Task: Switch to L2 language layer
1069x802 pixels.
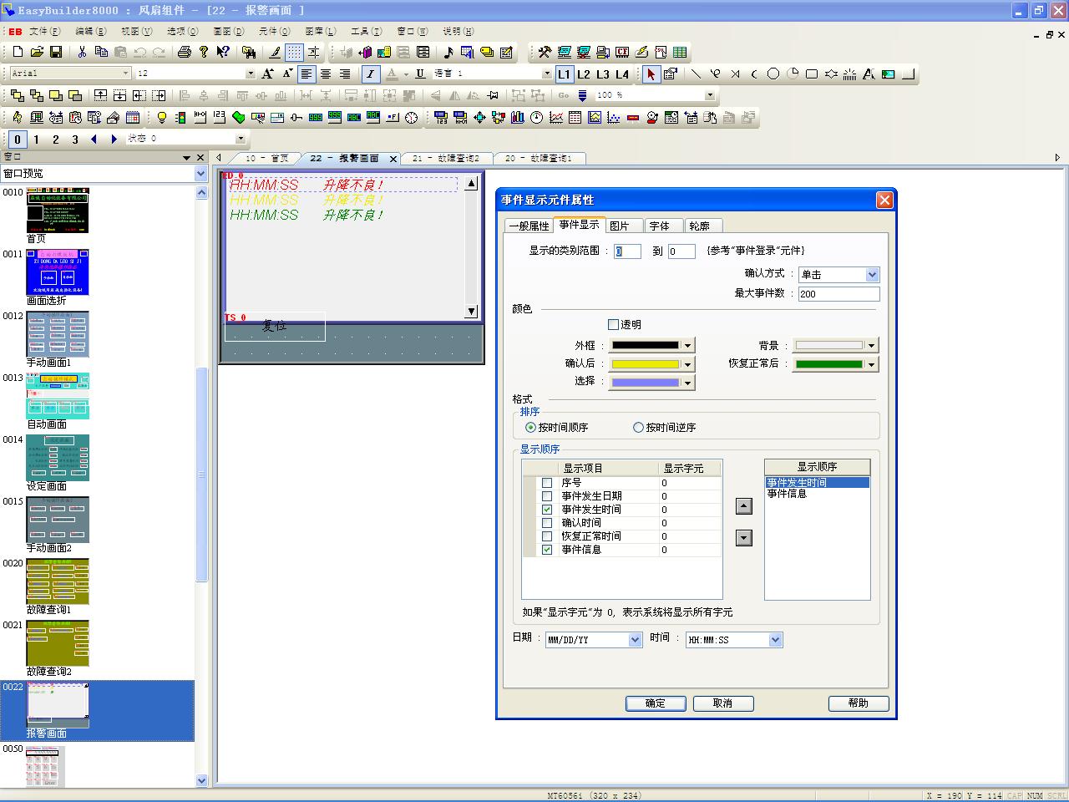Action: 584,74
